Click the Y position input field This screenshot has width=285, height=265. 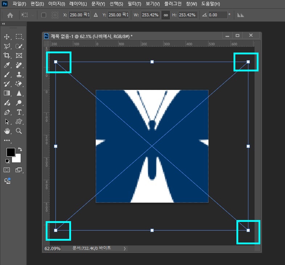tap(118, 15)
